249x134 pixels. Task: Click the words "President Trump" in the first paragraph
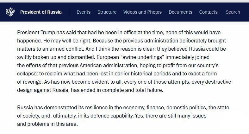click(35, 33)
